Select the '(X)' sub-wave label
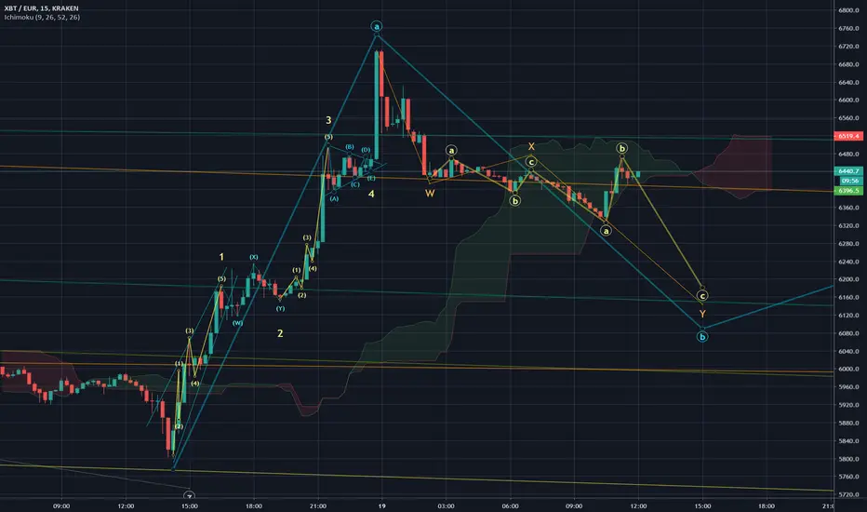 point(253,257)
